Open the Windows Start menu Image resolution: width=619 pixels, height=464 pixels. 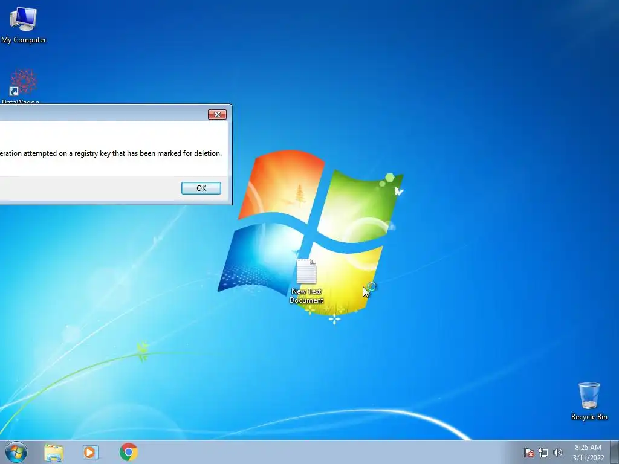tap(16, 452)
